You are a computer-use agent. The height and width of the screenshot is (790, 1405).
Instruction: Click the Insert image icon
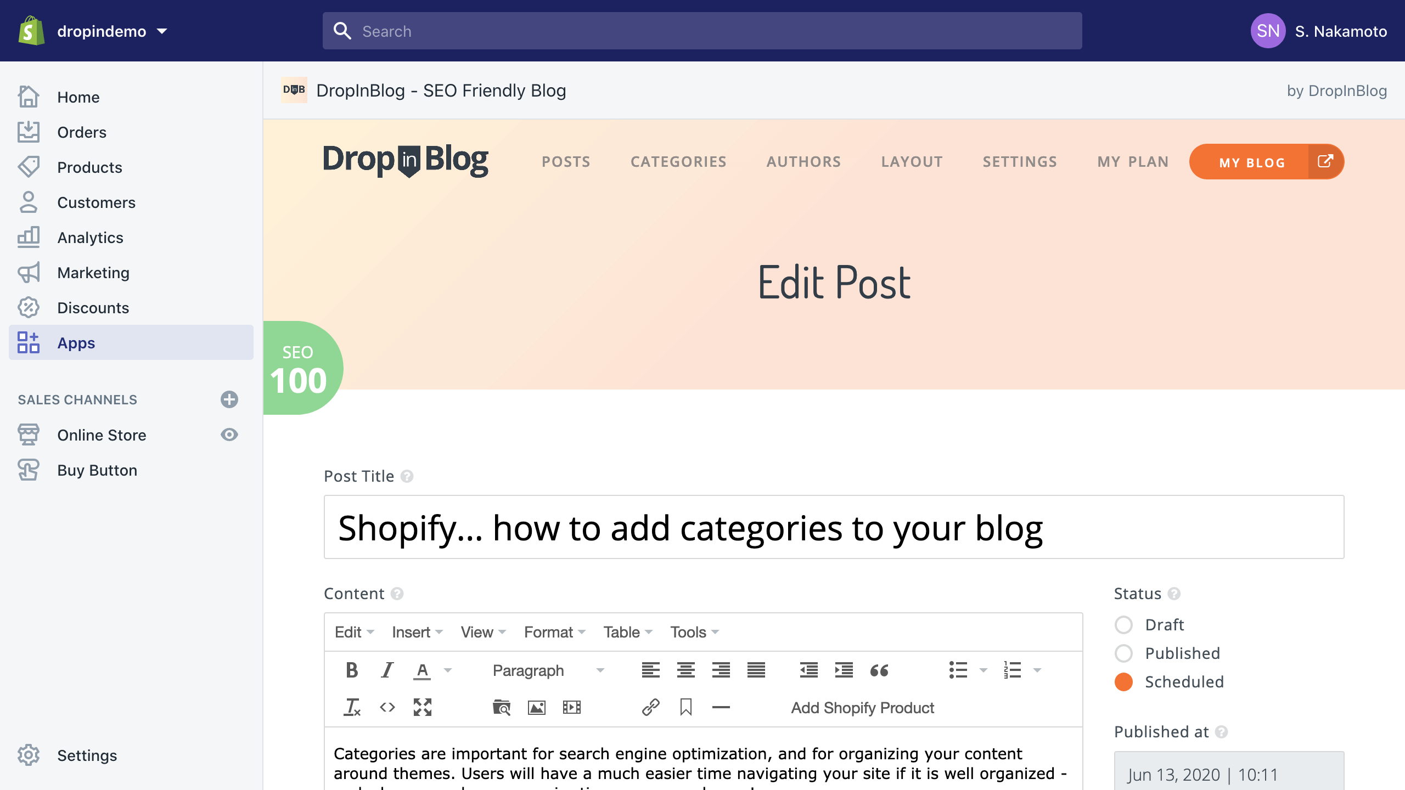pyautogui.click(x=537, y=707)
